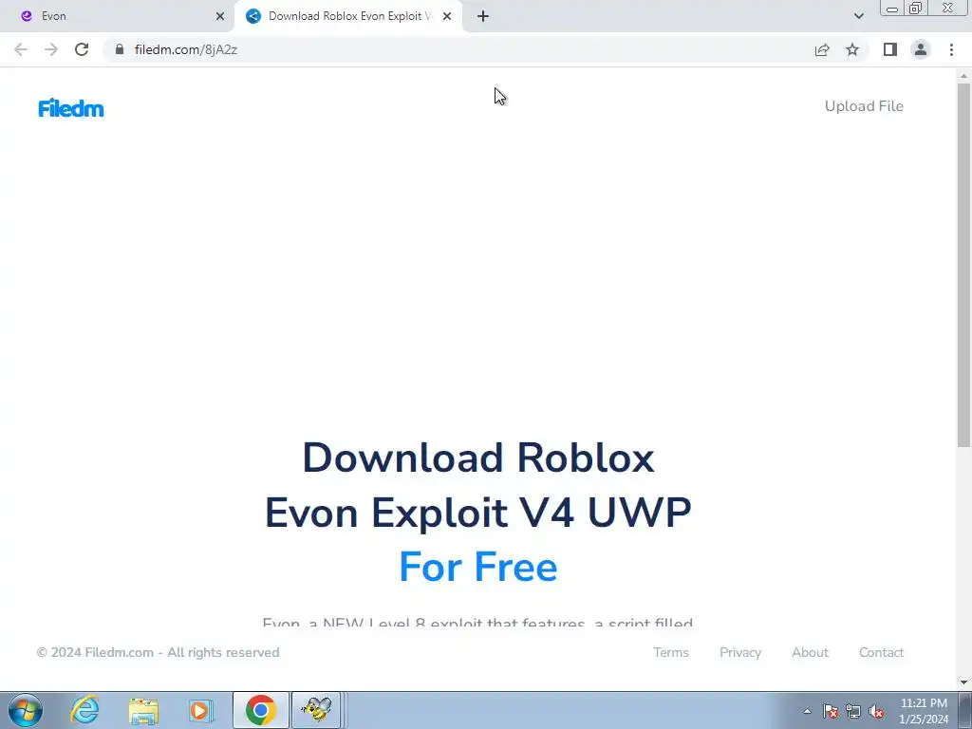This screenshot has width=972, height=729.
Task: Click the page vertical scrollbar thumb
Action: pyautogui.click(x=963, y=266)
